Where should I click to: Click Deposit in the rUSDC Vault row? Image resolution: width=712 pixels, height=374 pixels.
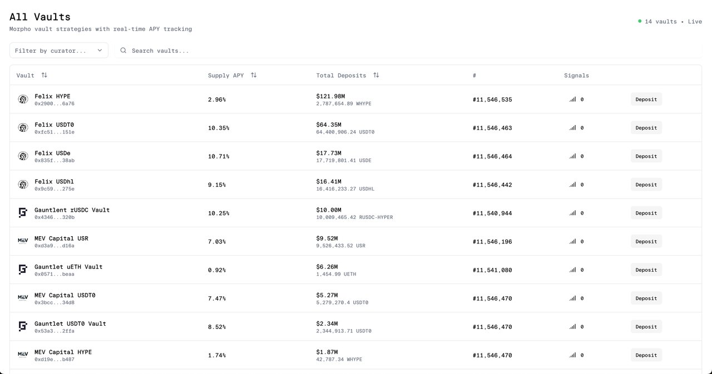point(646,213)
